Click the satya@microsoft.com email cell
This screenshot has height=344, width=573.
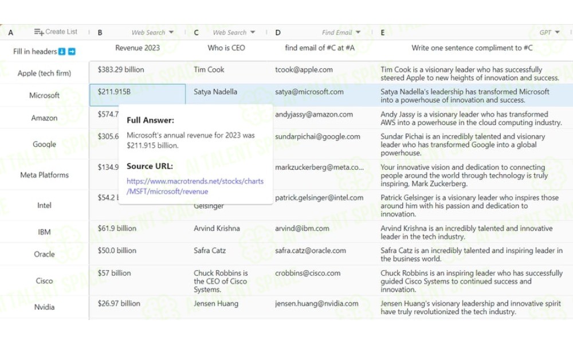tap(320, 95)
